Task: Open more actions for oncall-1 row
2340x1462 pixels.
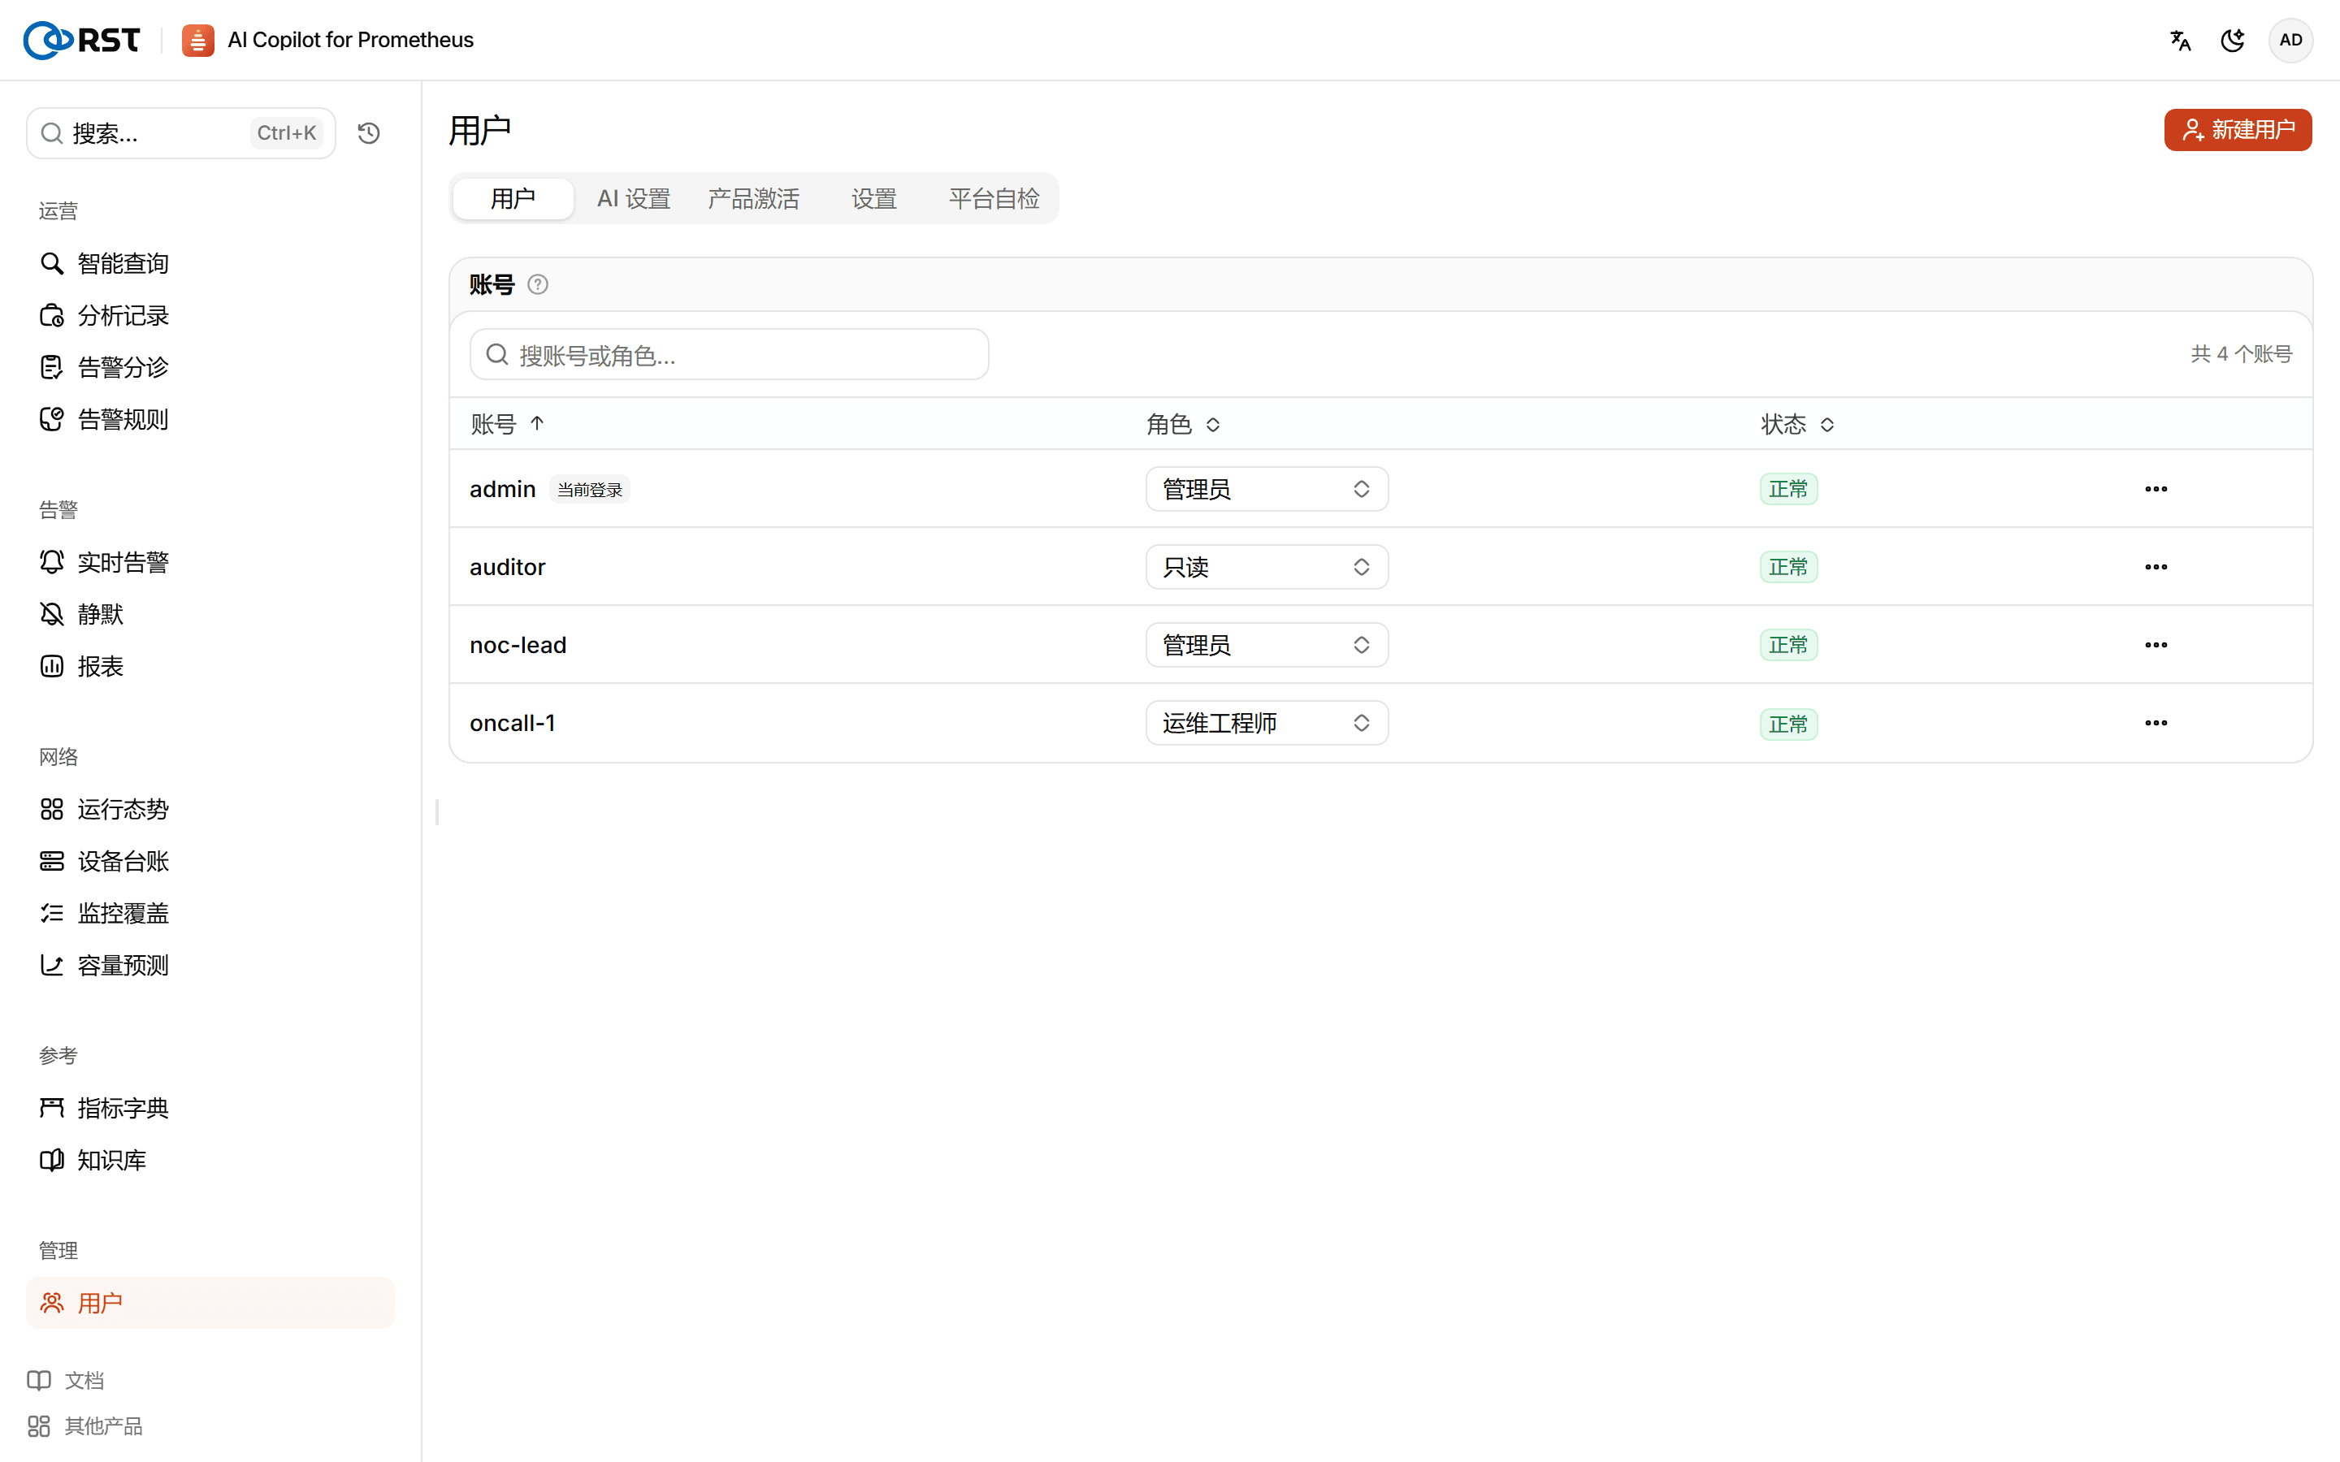Action: click(x=2156, y=723)
